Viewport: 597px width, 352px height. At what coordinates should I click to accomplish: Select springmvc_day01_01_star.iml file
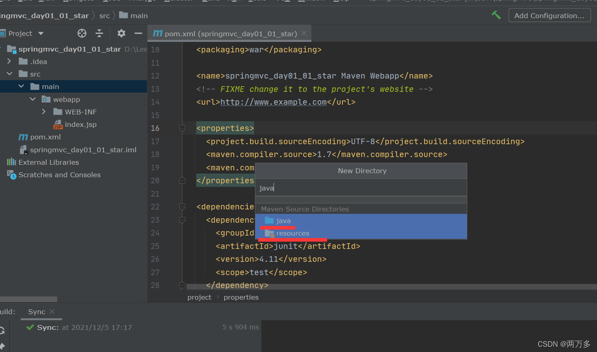pyautogui.click(x=83, y=150)
